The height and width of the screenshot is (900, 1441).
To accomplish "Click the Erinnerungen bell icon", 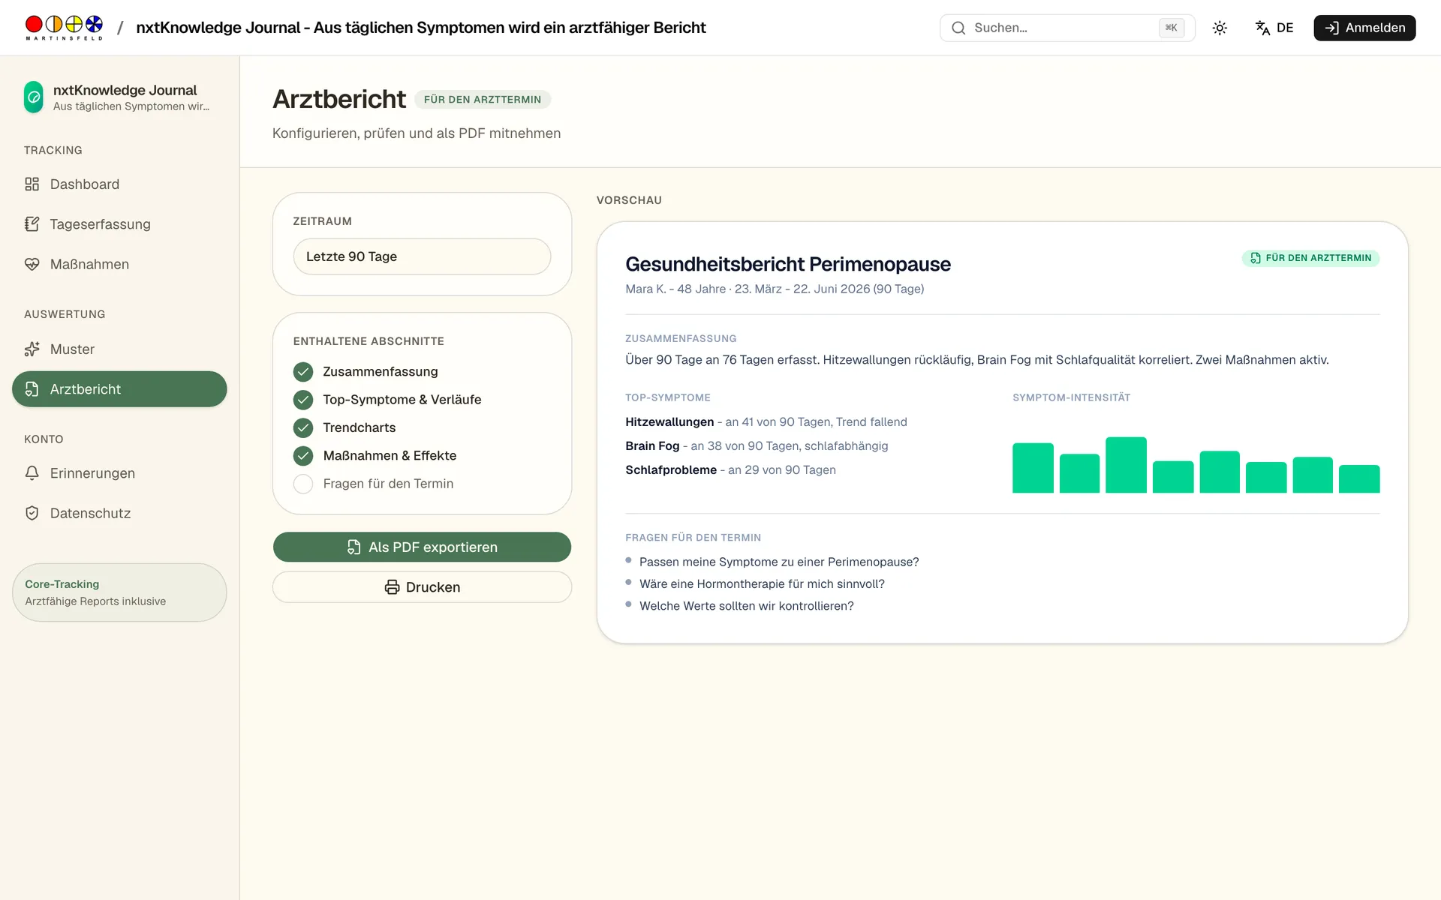I will pos(32,473).
